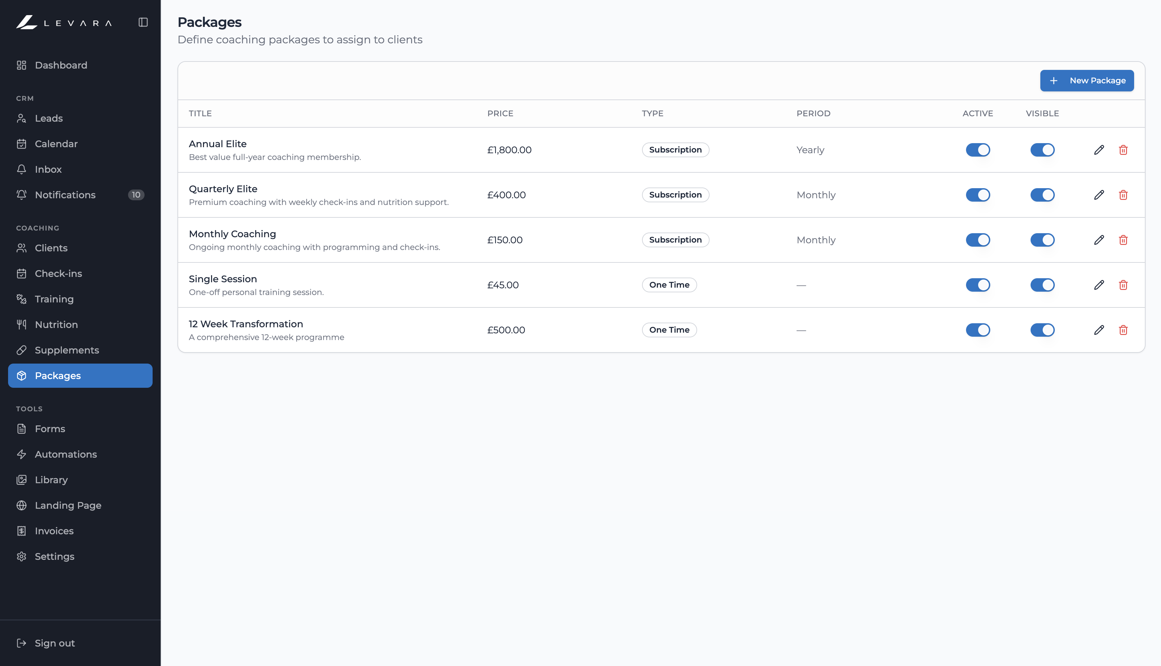The height and width of the screenshot is (666, 1161).
Task: Collapse the sidebar panel icon
Action: 143,23
